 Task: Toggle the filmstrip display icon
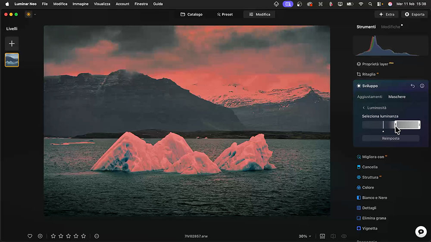(322, 236)
